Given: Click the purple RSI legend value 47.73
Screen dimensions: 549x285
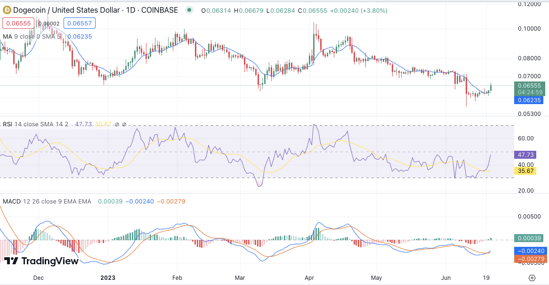Looking at the screenshot, I should 83,124.
